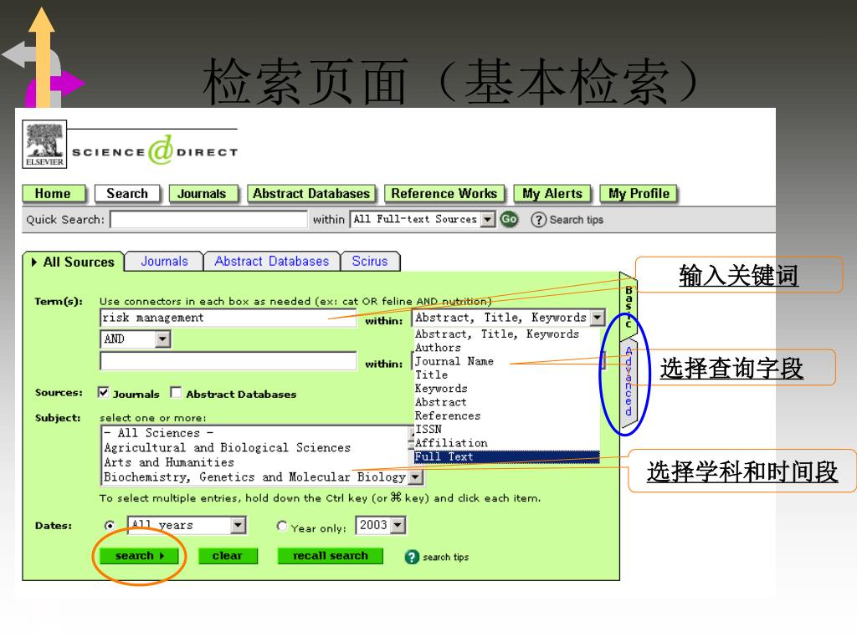Click search tips icon beside recall search
Viewport: 857px width, 642px height.
tap(412, 557)
